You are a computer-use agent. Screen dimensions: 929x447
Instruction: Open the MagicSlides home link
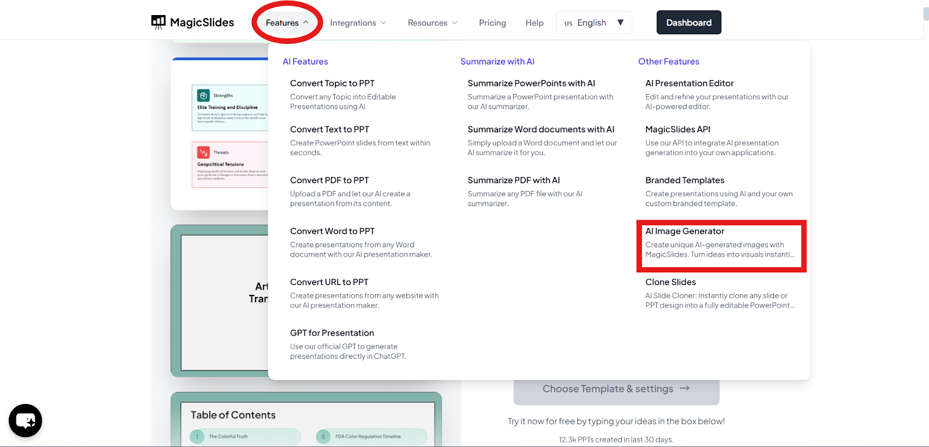coord(193,22)
